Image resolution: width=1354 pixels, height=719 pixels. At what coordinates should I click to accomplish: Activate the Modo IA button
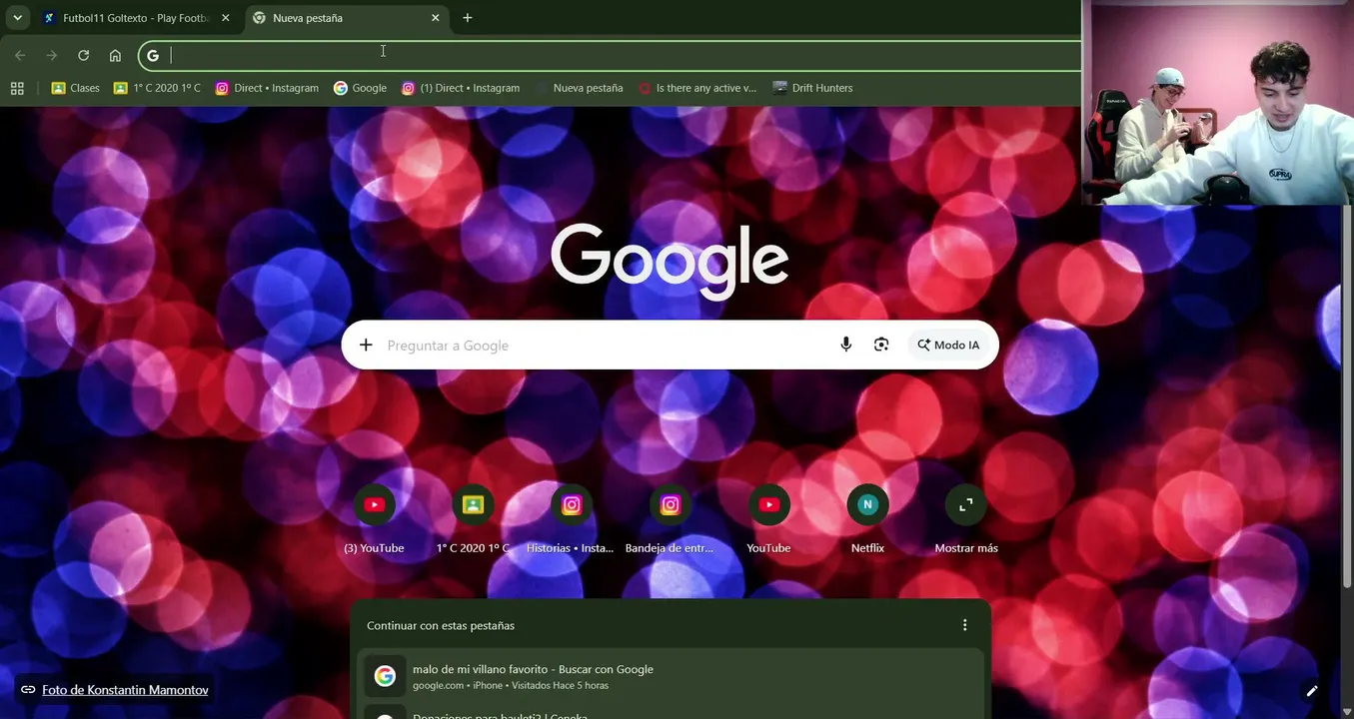[x=948, y=345]
